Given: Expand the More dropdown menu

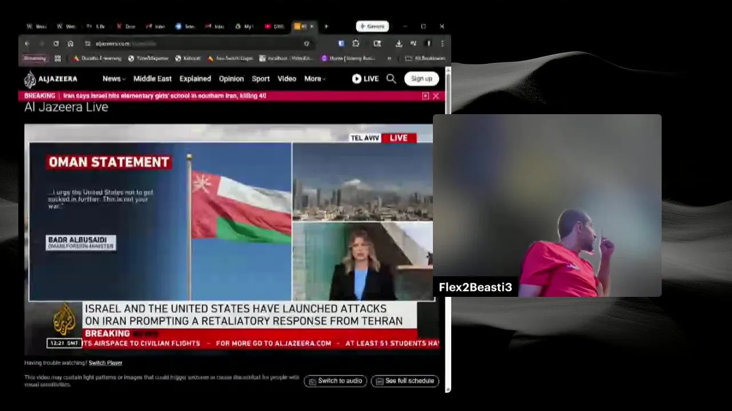Looking at the screenshot, I should click(315, 79).
